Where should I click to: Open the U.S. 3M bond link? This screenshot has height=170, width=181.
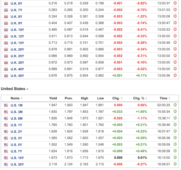click(17, 112)
